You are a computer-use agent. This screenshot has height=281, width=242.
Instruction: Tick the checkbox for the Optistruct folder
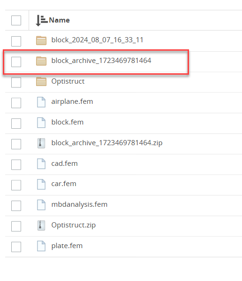tap(16, 82)
